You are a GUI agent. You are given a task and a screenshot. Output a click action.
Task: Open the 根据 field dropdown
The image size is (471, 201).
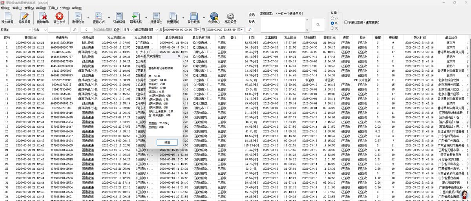(30, 29)
